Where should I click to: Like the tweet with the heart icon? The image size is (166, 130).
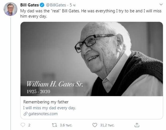95,125
